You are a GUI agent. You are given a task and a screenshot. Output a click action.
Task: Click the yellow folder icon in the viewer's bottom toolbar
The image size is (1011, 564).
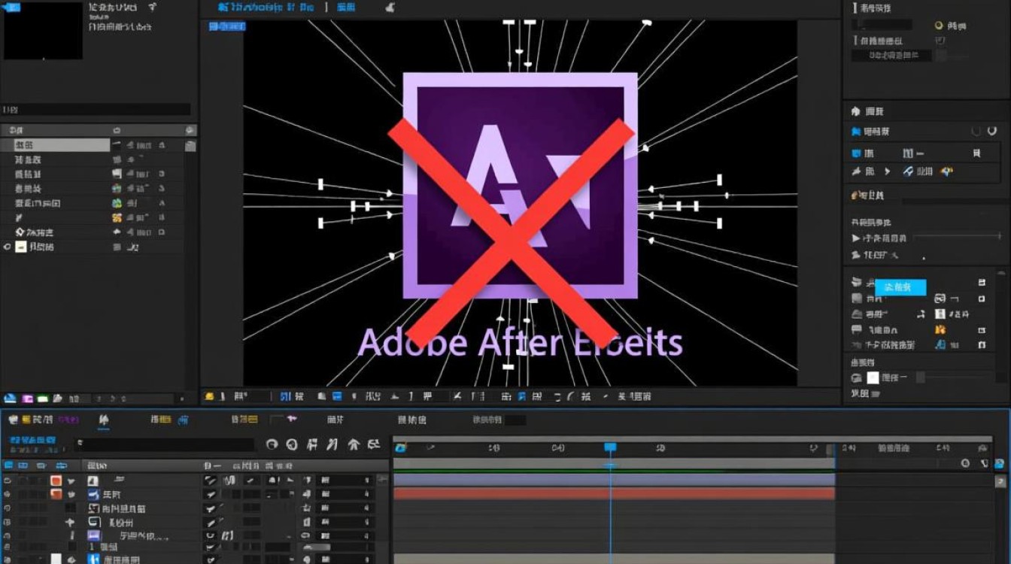coord(210,396)
